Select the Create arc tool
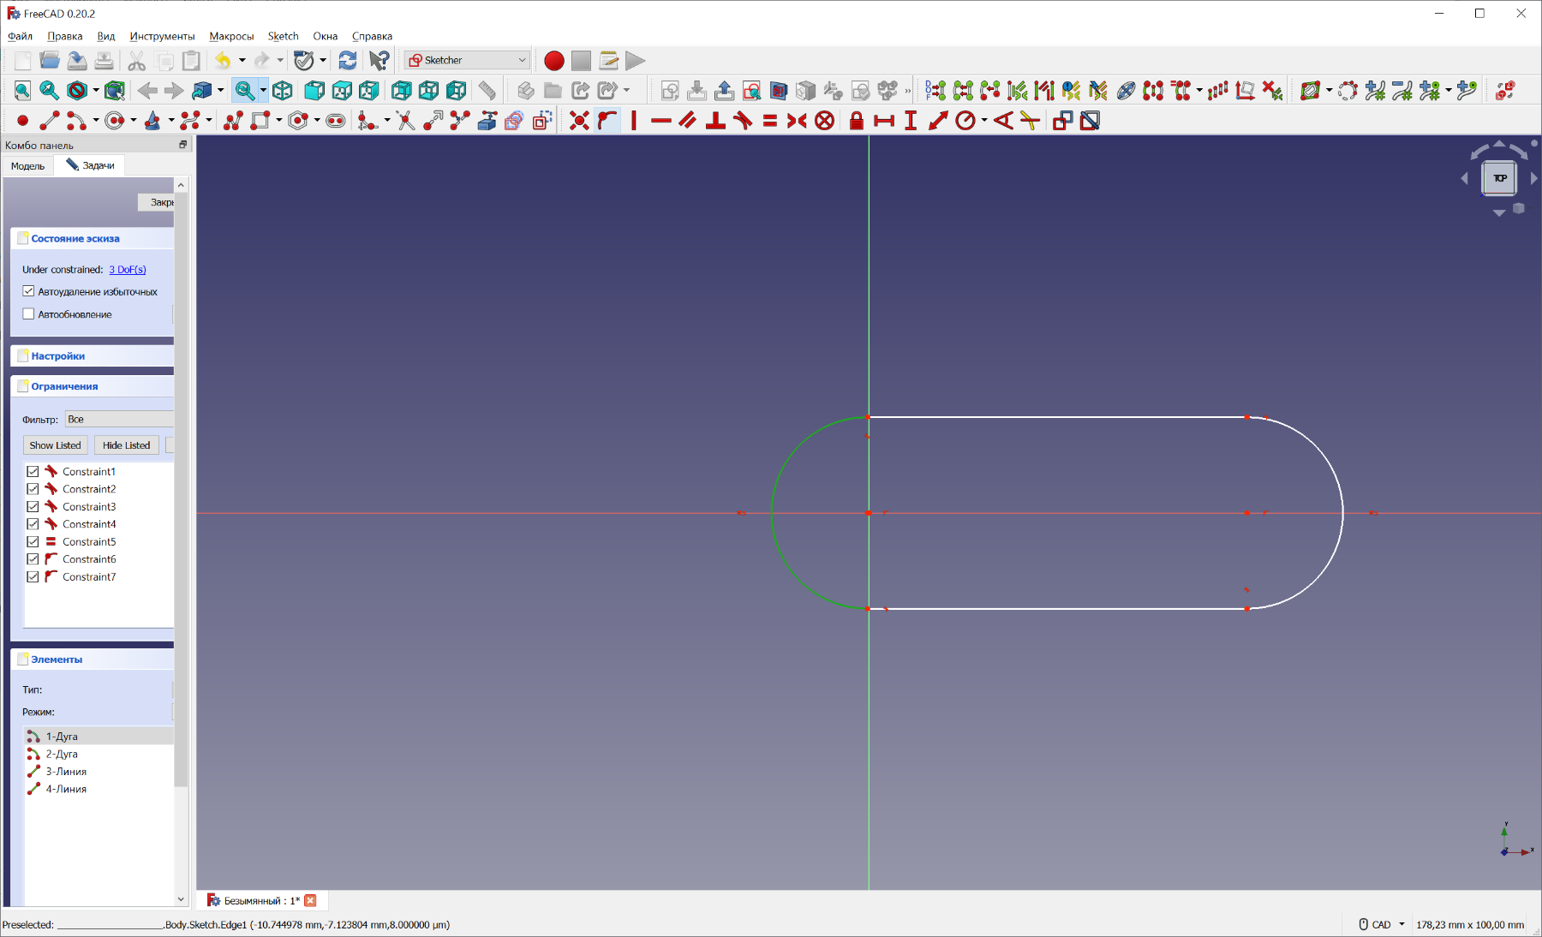Image resolution: width=1542 pixels, height=937 pixels. [76, 121]
